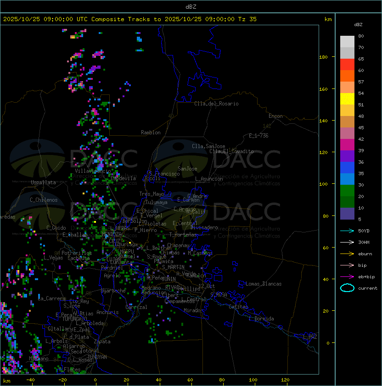Pick the magenta swatch in the dBZ scale

click(x=347, y=145)
